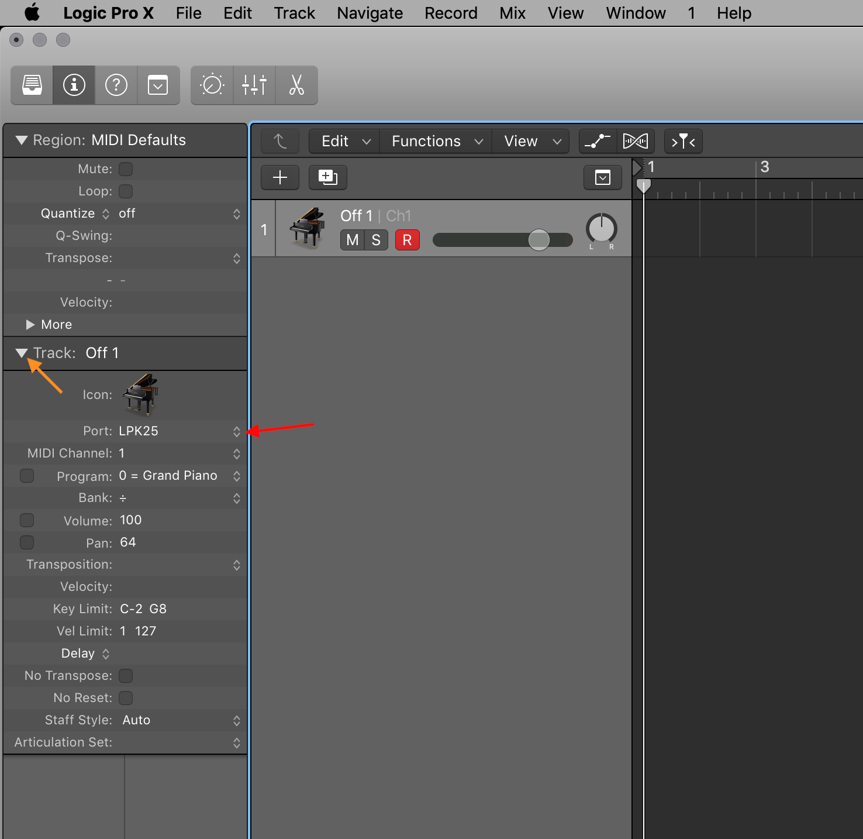Image resolution: width=863 pixels, height=839 pixels.
Task: Collapse the Region MIDI Defaults section
Action: tap(22, 140)
